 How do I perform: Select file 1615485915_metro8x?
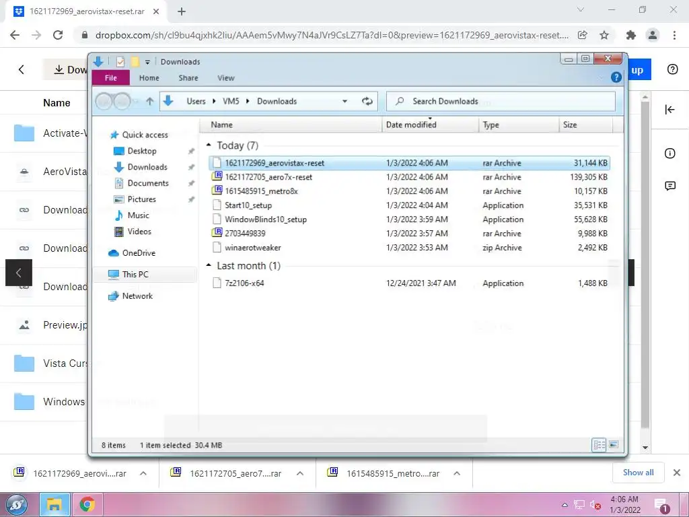(x=408, y=191)
